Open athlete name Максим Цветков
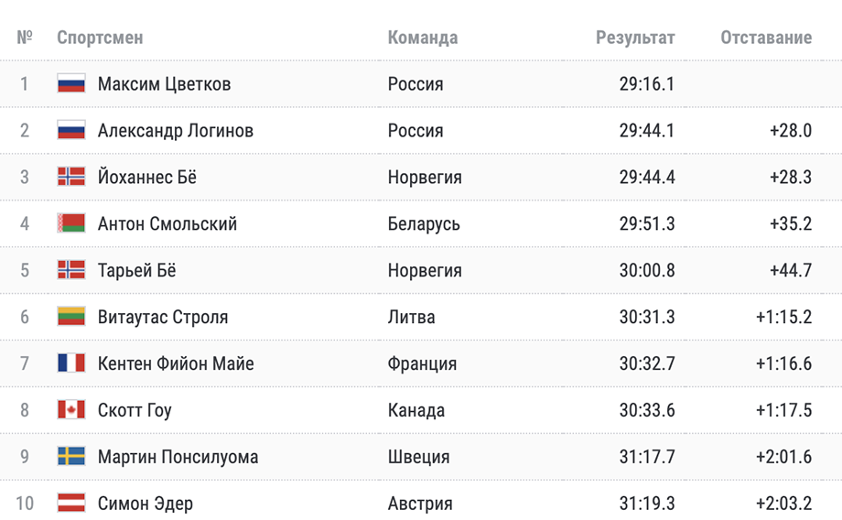The width and height of the screenshot is (842, 520). tap(165, 84)
